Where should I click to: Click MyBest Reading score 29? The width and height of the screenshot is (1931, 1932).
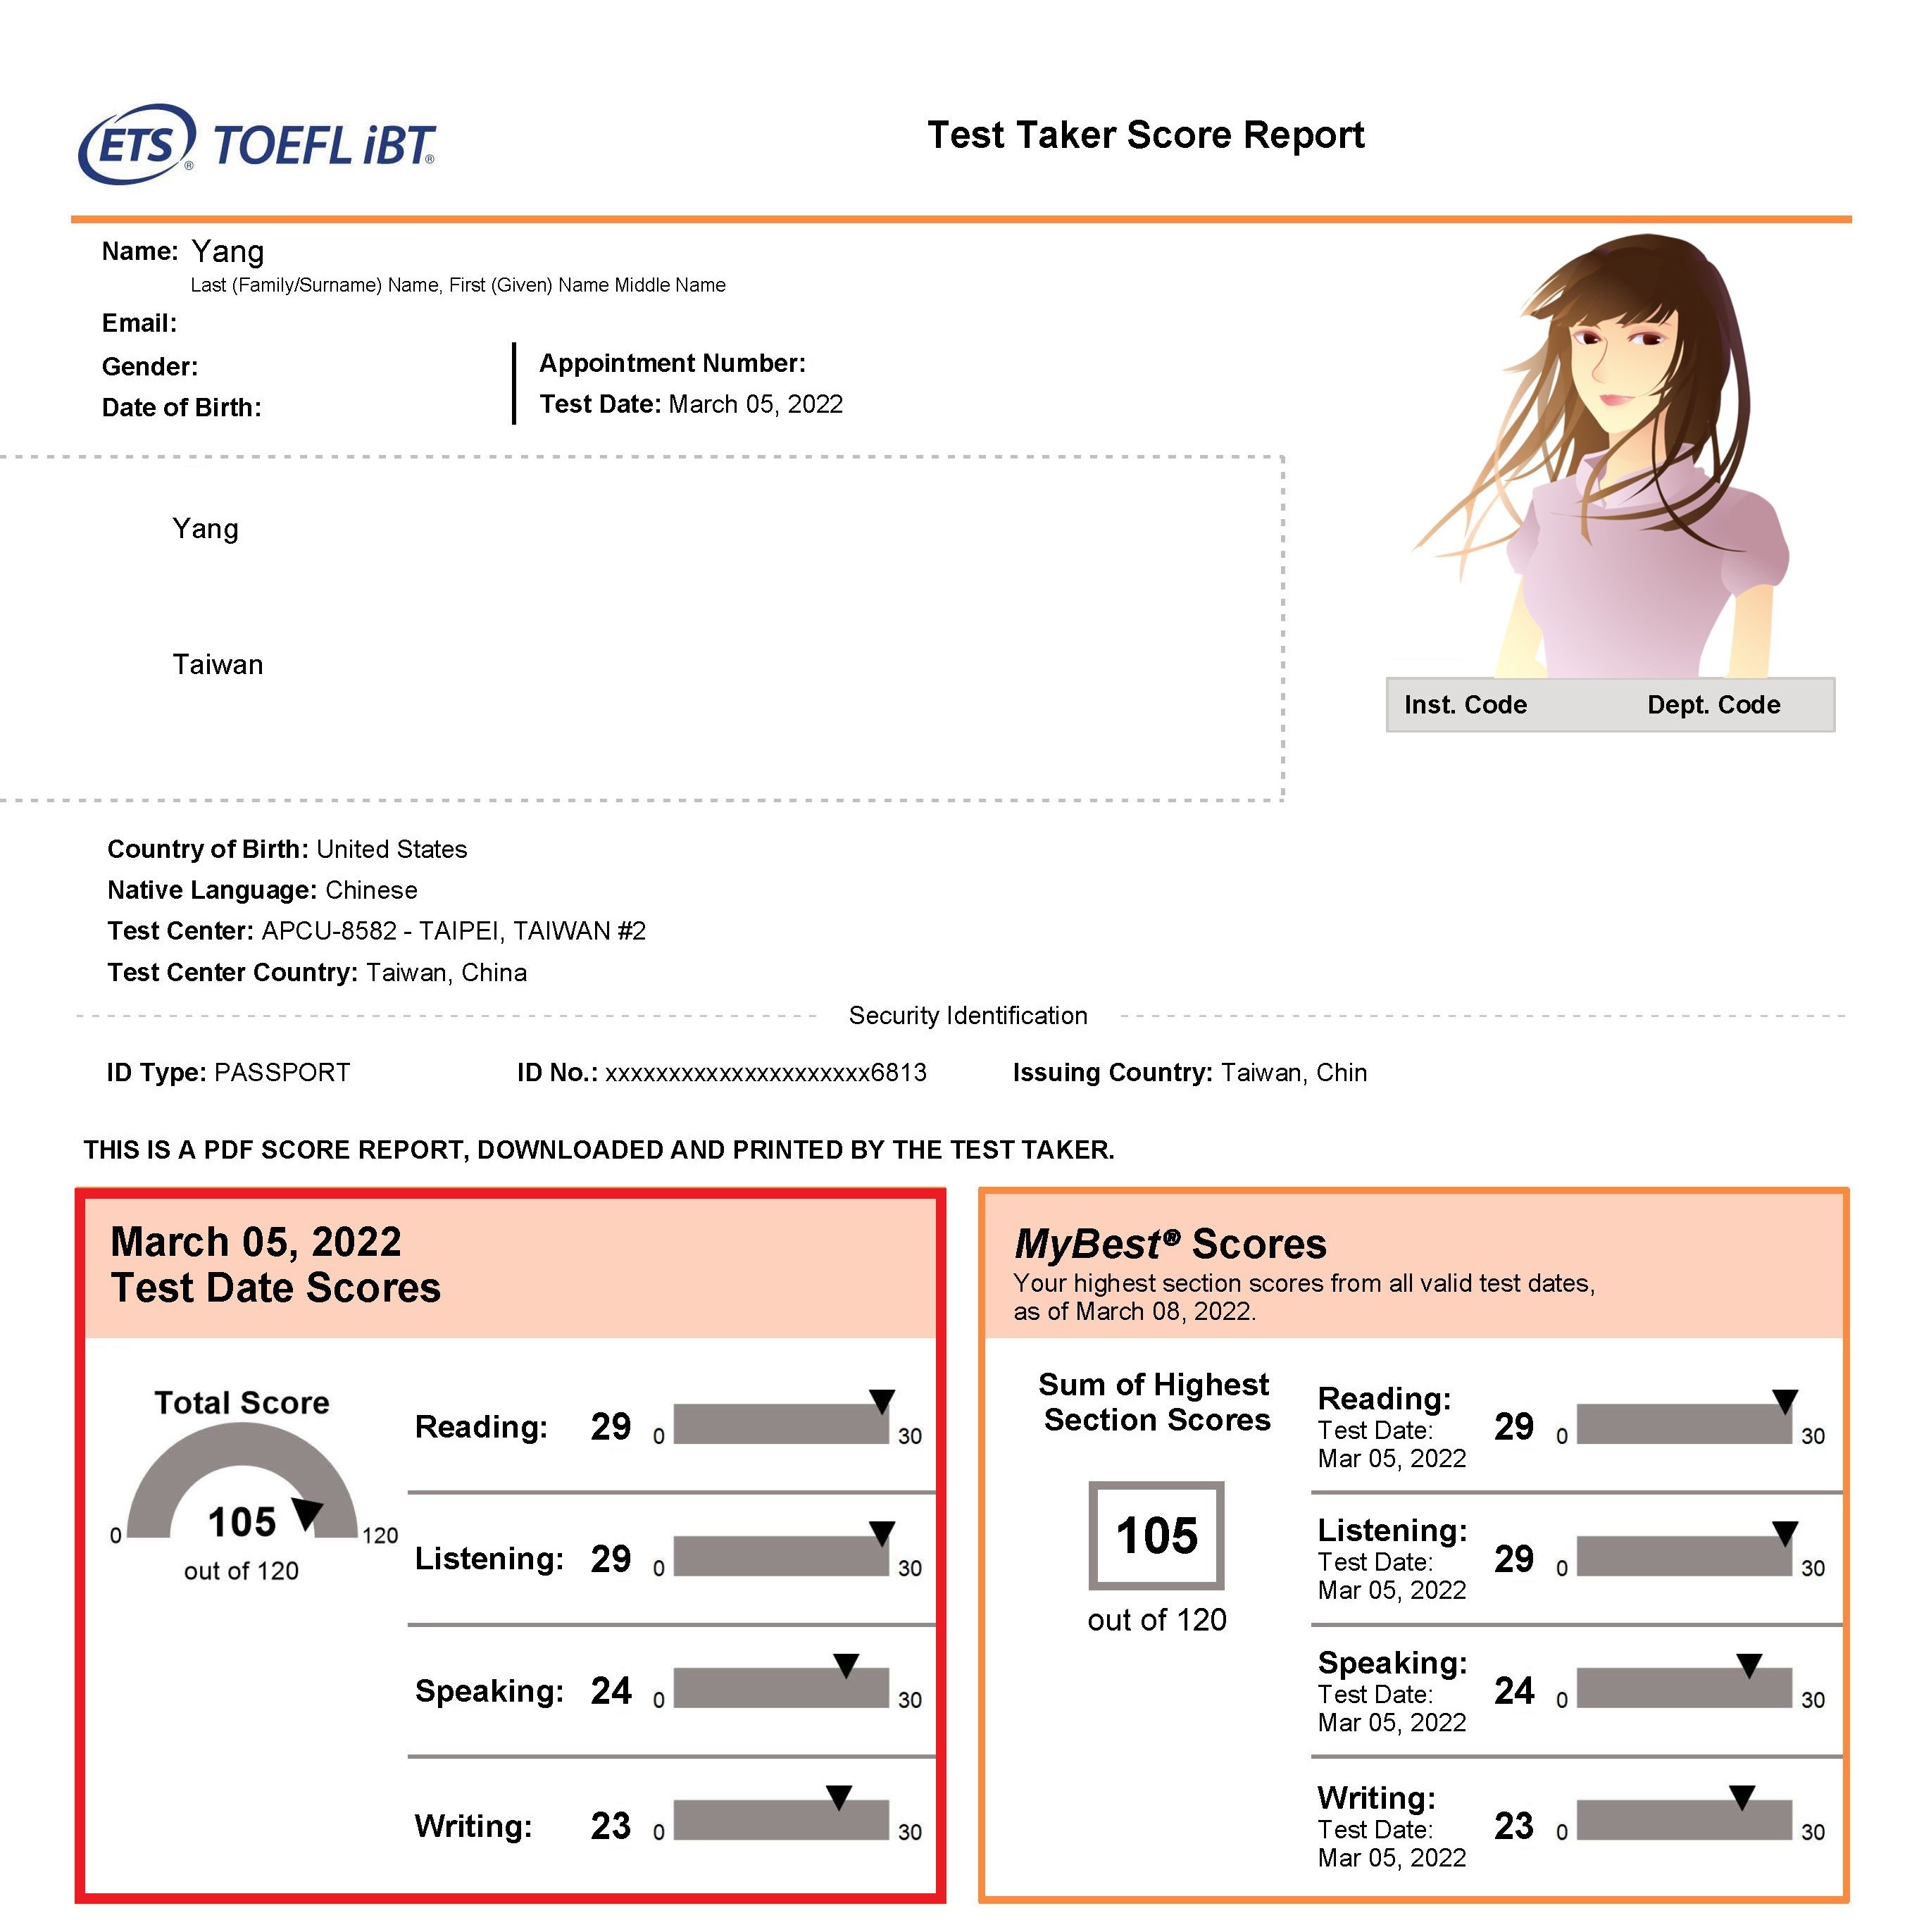[1514, 1427]
